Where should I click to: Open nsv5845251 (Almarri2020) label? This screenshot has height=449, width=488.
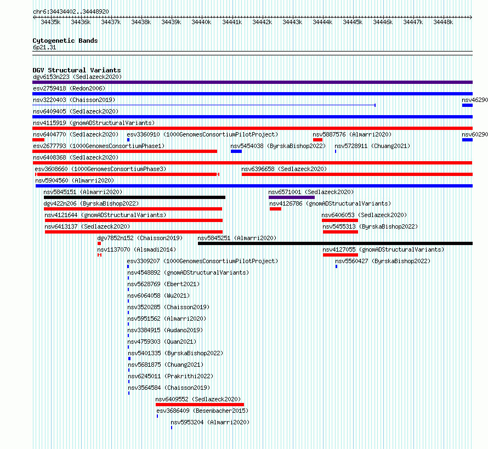[x=237, y=238]
